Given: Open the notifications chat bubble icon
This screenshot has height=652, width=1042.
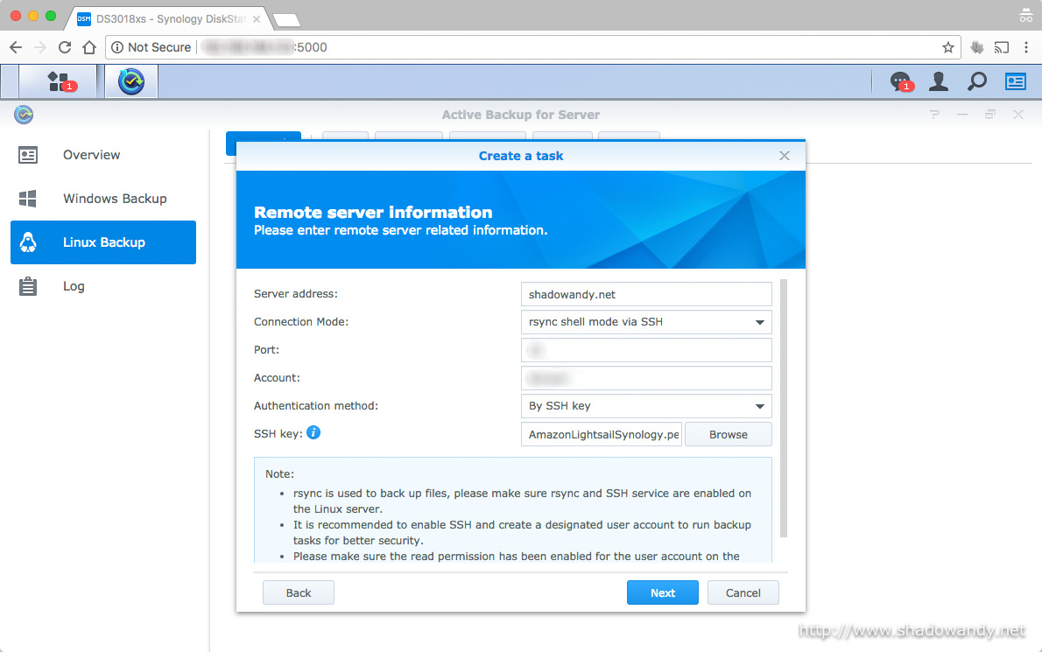Looking at the screenshot, I should [900, 81].
